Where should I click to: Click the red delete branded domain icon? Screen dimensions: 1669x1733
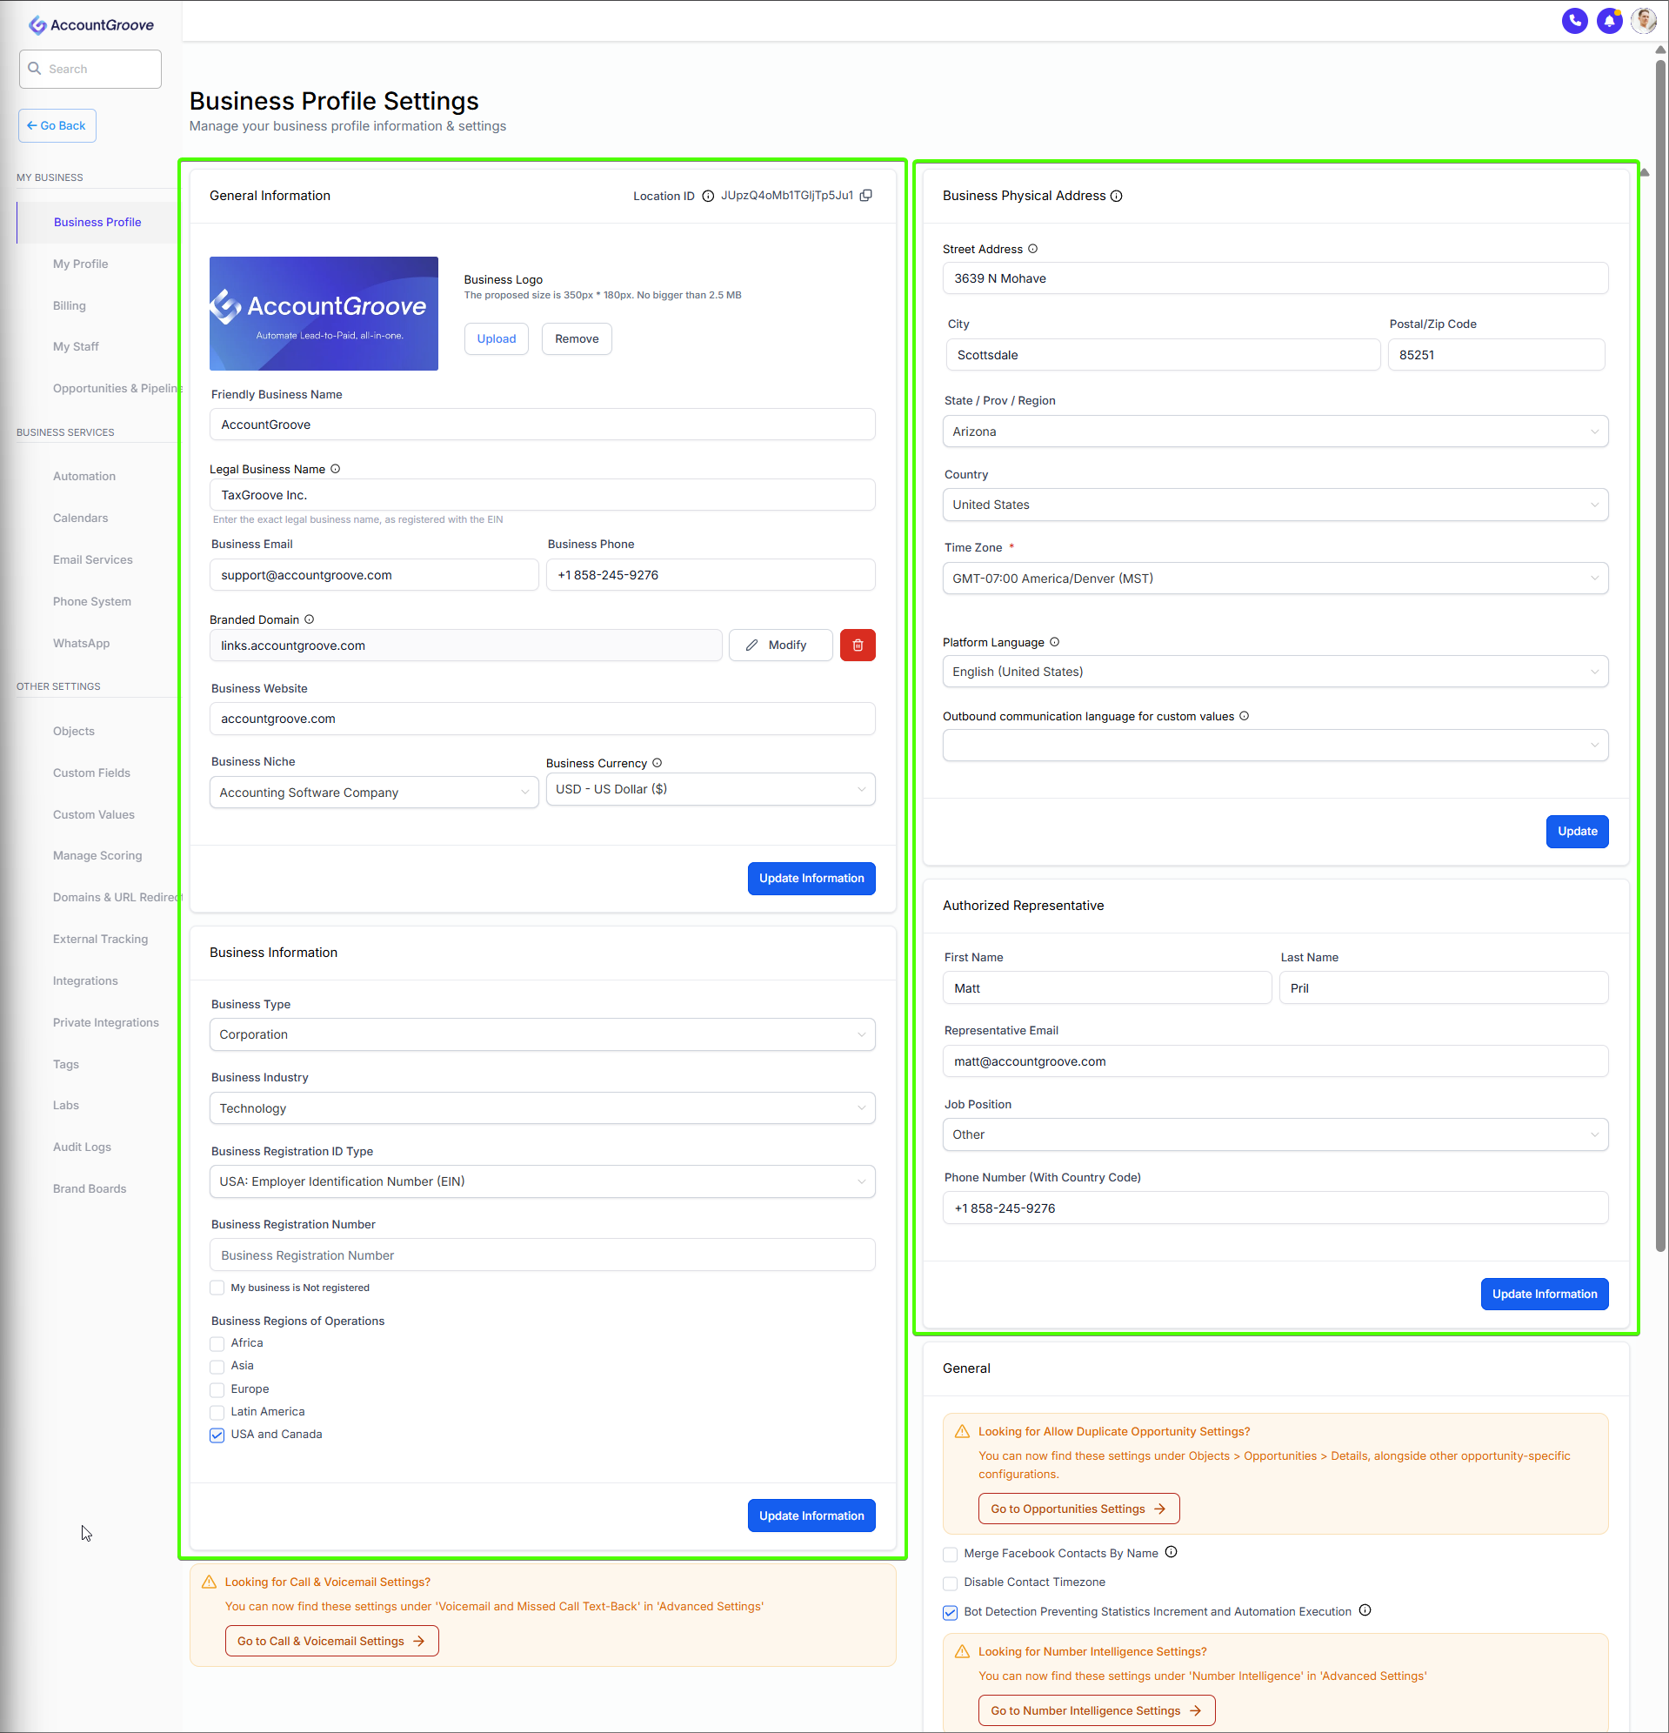click(x=858, y=646)
